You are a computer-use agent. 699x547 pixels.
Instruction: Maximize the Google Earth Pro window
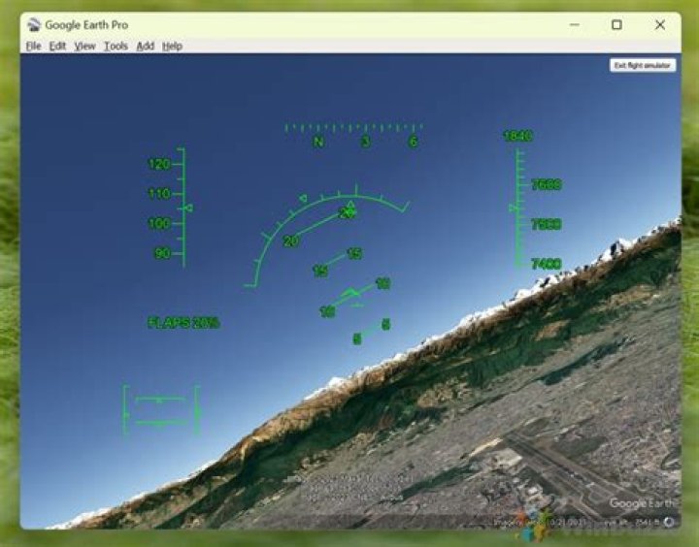tap(616, 25)
